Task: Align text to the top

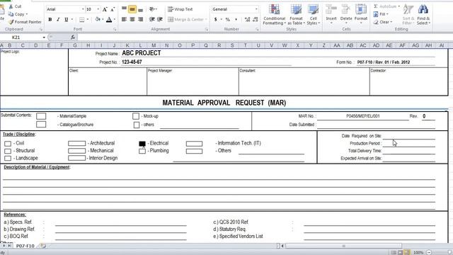Action: pos(125,9)
